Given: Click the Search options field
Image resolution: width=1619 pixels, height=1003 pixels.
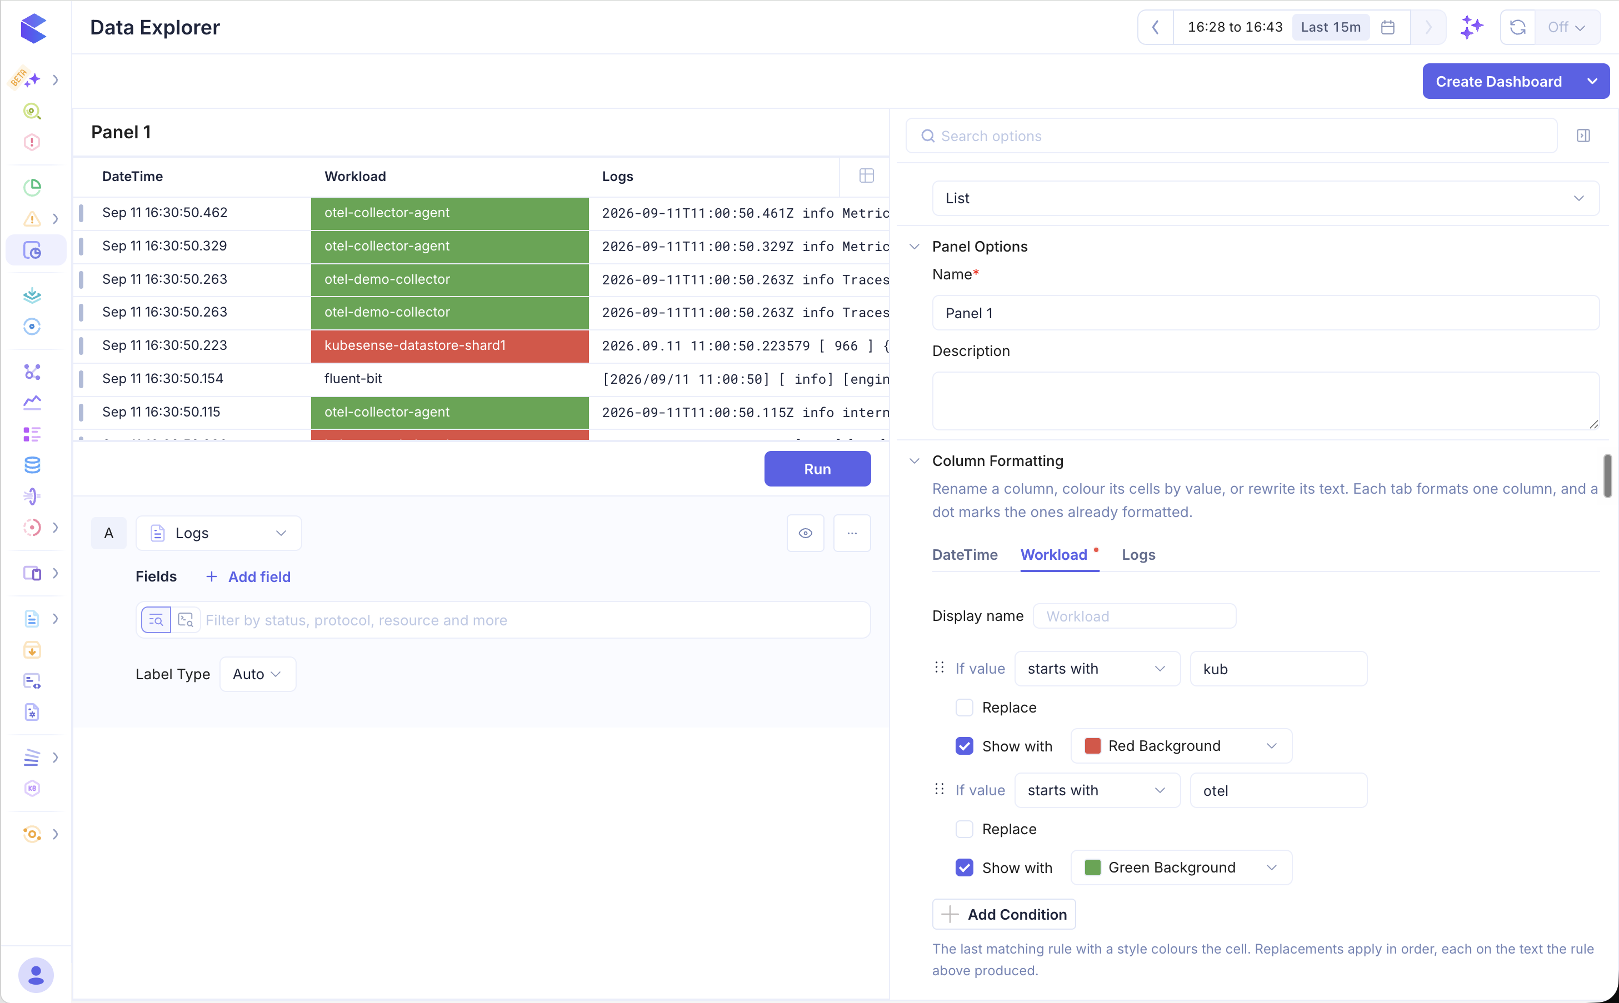Looking at the screenshot, I should click(x=1231, y=136).
